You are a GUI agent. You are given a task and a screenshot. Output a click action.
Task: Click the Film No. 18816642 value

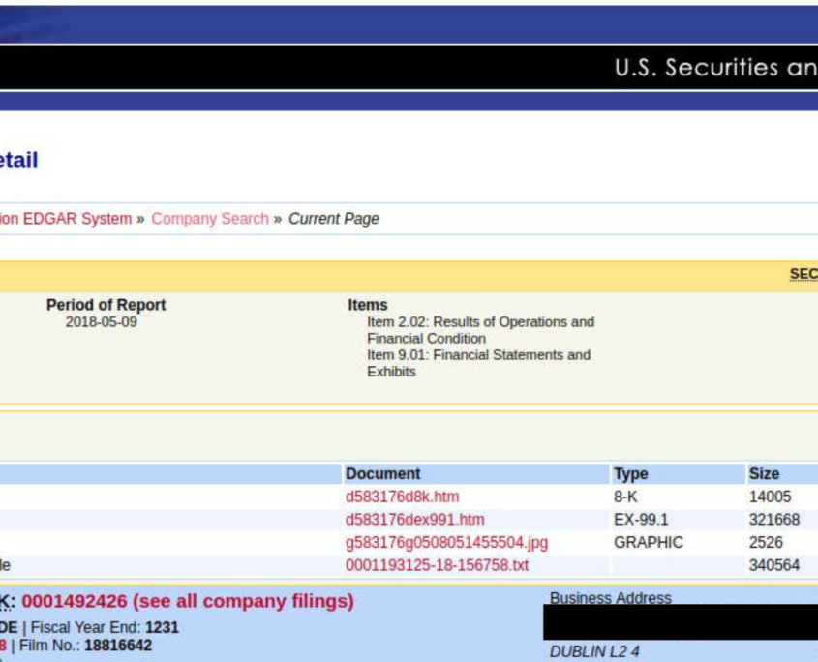117,646
